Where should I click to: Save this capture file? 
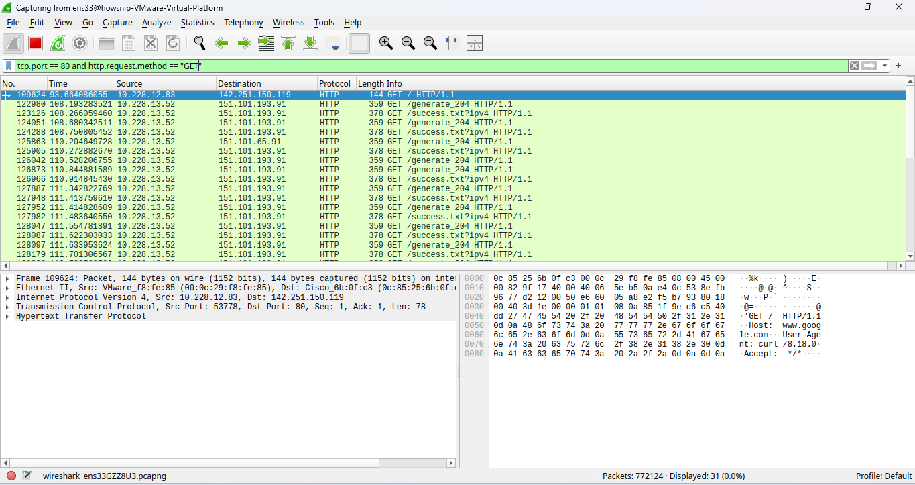(129, 44)
